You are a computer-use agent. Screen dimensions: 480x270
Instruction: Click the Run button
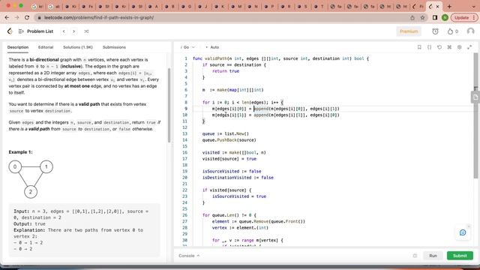[433, 256]
